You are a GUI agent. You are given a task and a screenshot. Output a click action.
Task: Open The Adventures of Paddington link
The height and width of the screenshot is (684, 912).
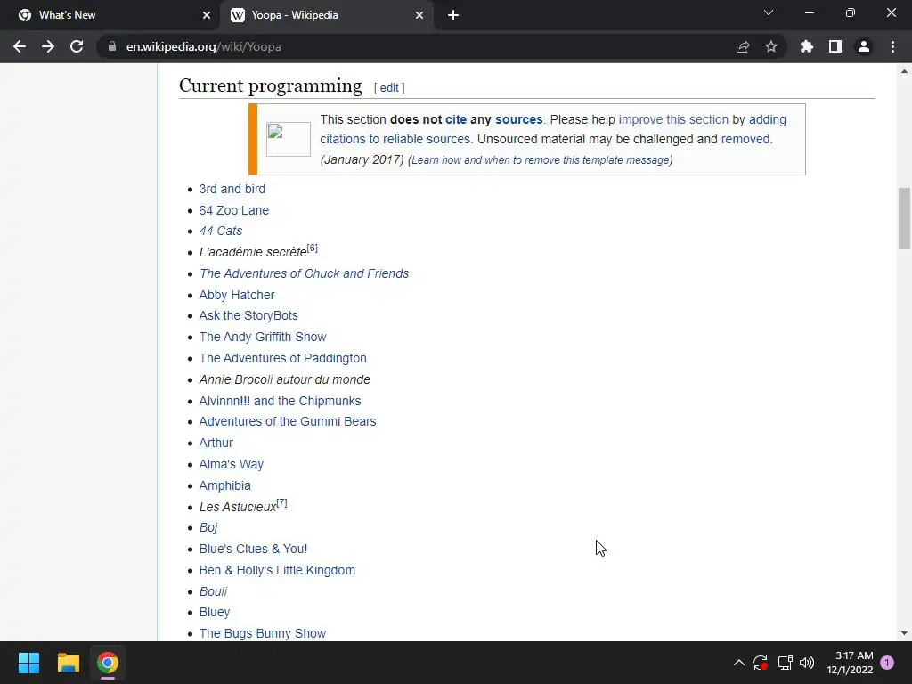(x=282, y=358)
